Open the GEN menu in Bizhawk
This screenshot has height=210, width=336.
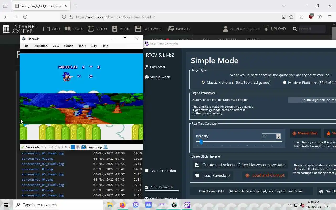[93, 46]
